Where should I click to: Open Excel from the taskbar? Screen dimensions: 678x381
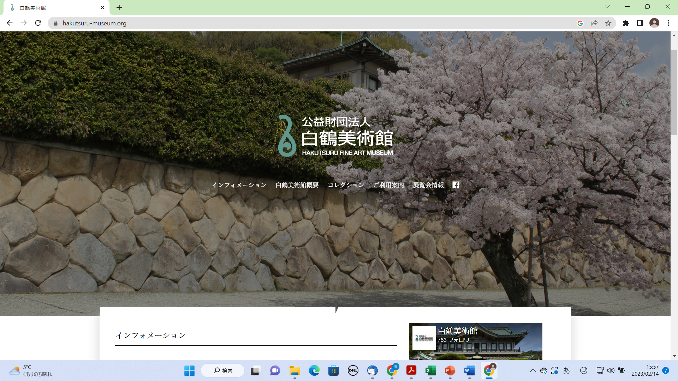[x=430, y=370]
